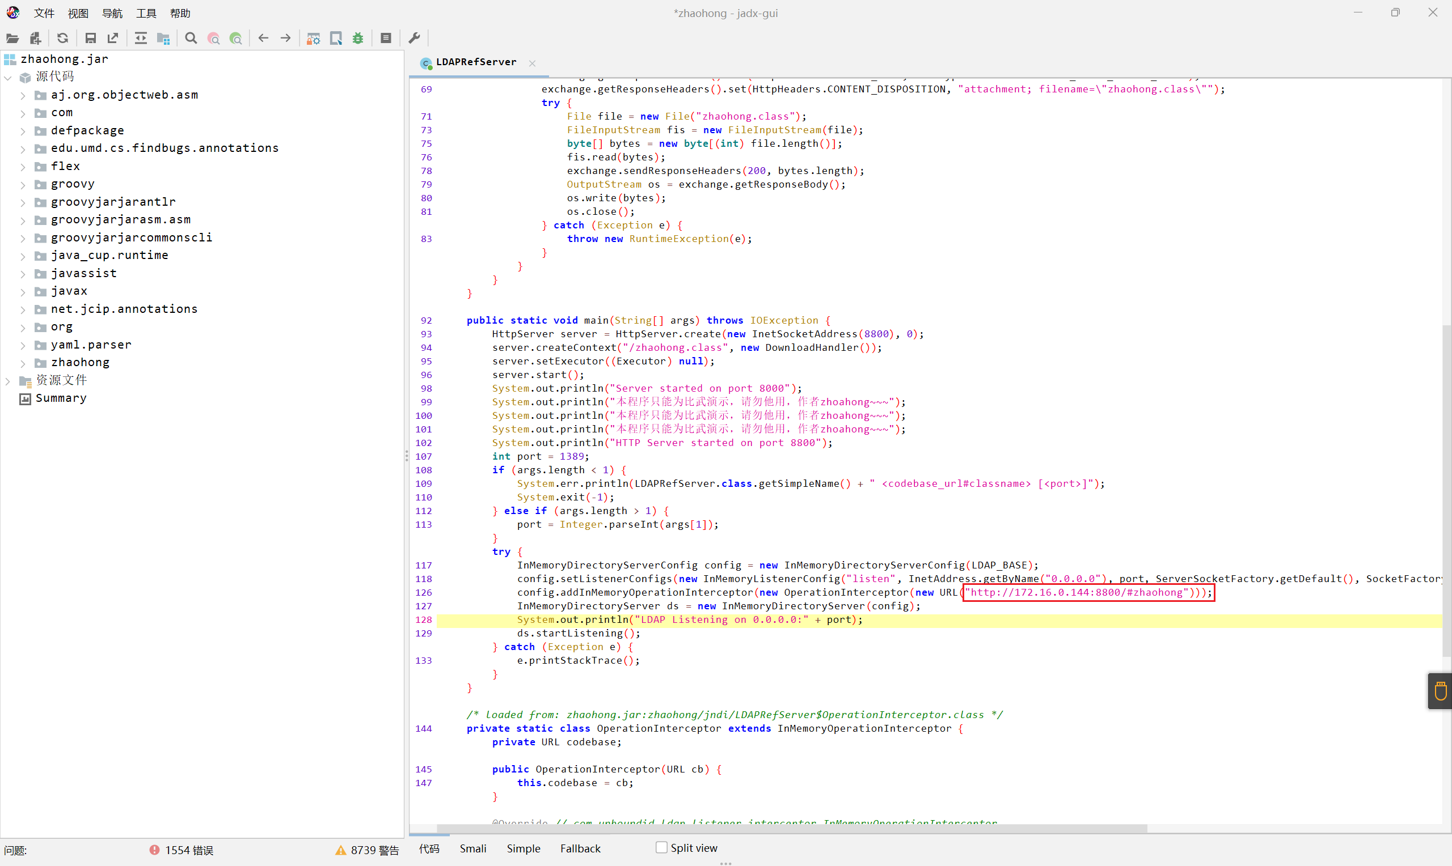Open the 视图 menu
The height and width of the screenshot is (866, 1452).
pos(78,13)
